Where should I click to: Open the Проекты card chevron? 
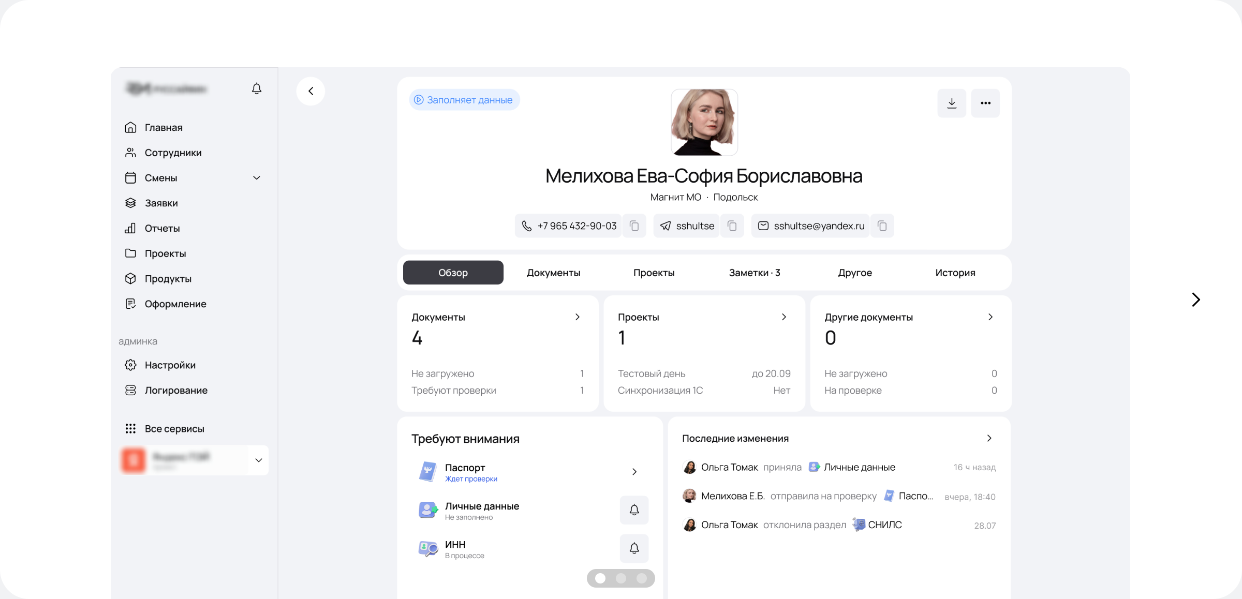point(784,317)
